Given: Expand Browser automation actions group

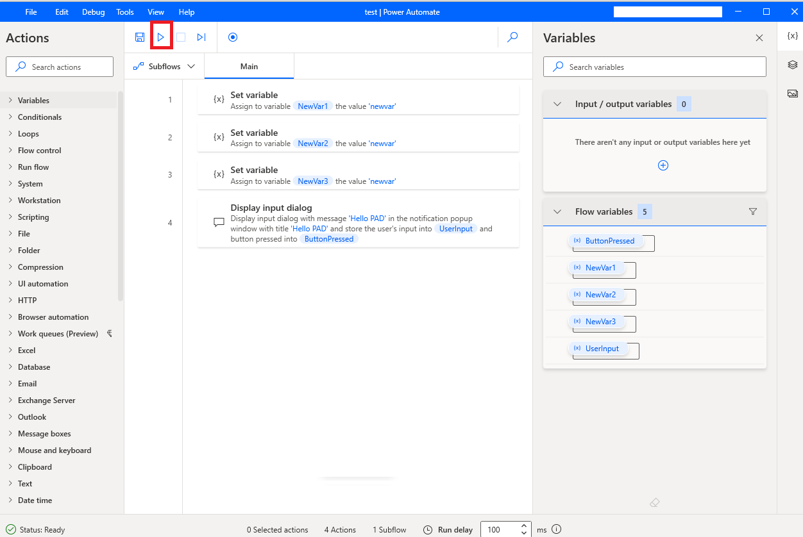Looking at the screenshot, I should click(10, 317).
